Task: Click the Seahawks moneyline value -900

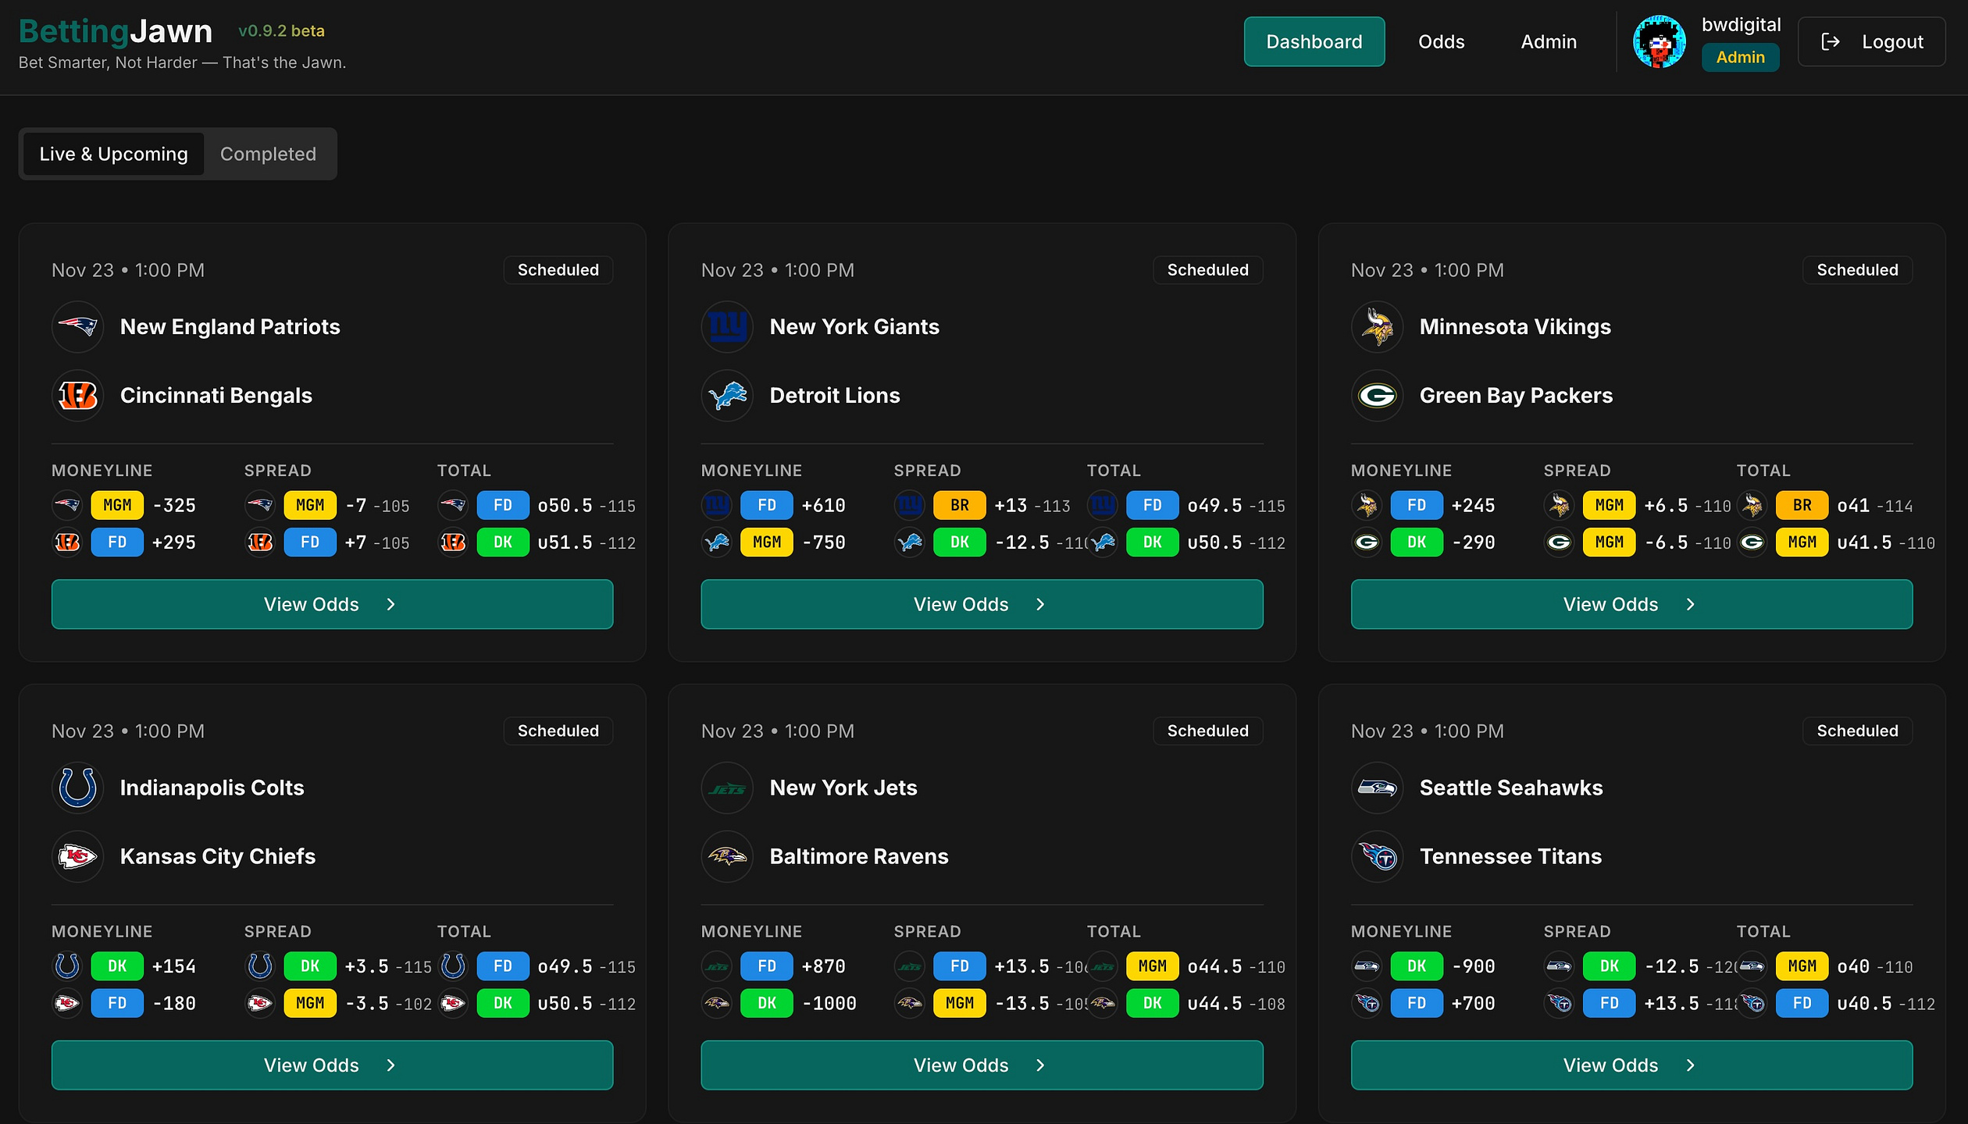Action: 1473,966
